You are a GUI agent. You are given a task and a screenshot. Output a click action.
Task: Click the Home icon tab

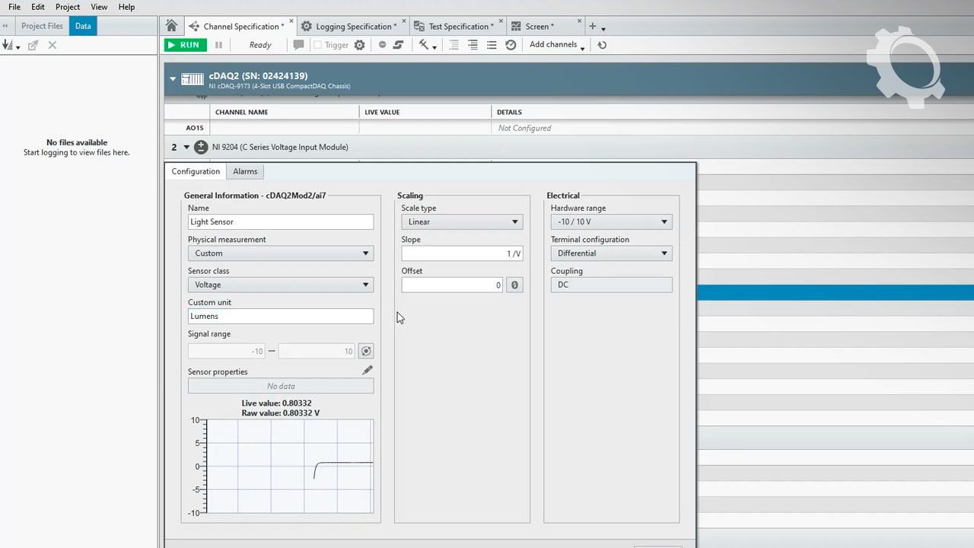point(171,26)
